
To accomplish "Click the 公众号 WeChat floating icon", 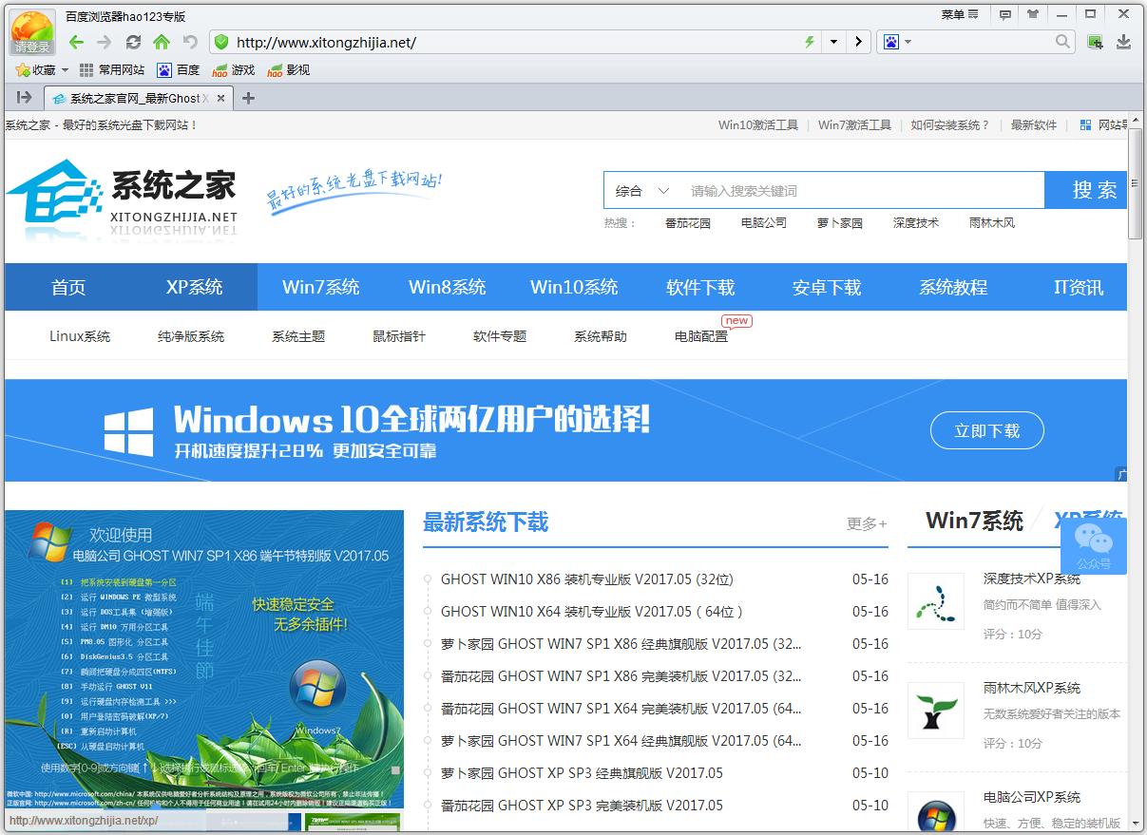I will point(1094,546).
